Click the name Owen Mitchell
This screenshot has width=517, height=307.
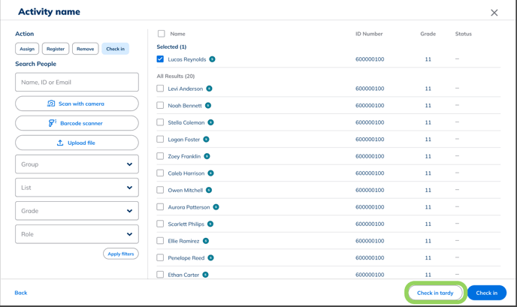(186, 190)
